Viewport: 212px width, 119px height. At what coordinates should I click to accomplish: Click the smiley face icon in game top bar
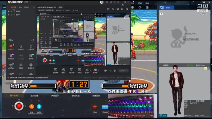133,7
